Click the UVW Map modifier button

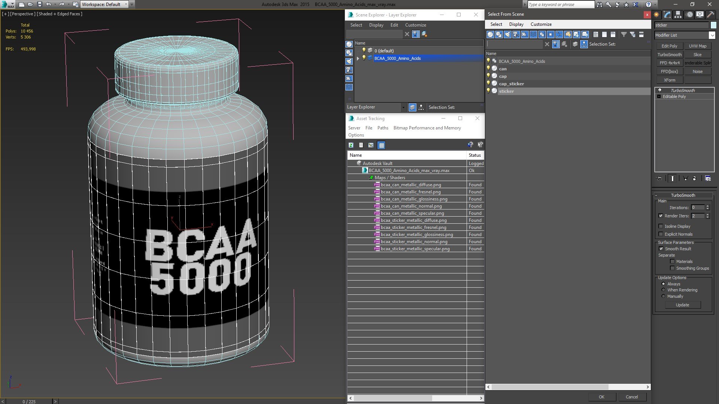[x=697, y=46]
